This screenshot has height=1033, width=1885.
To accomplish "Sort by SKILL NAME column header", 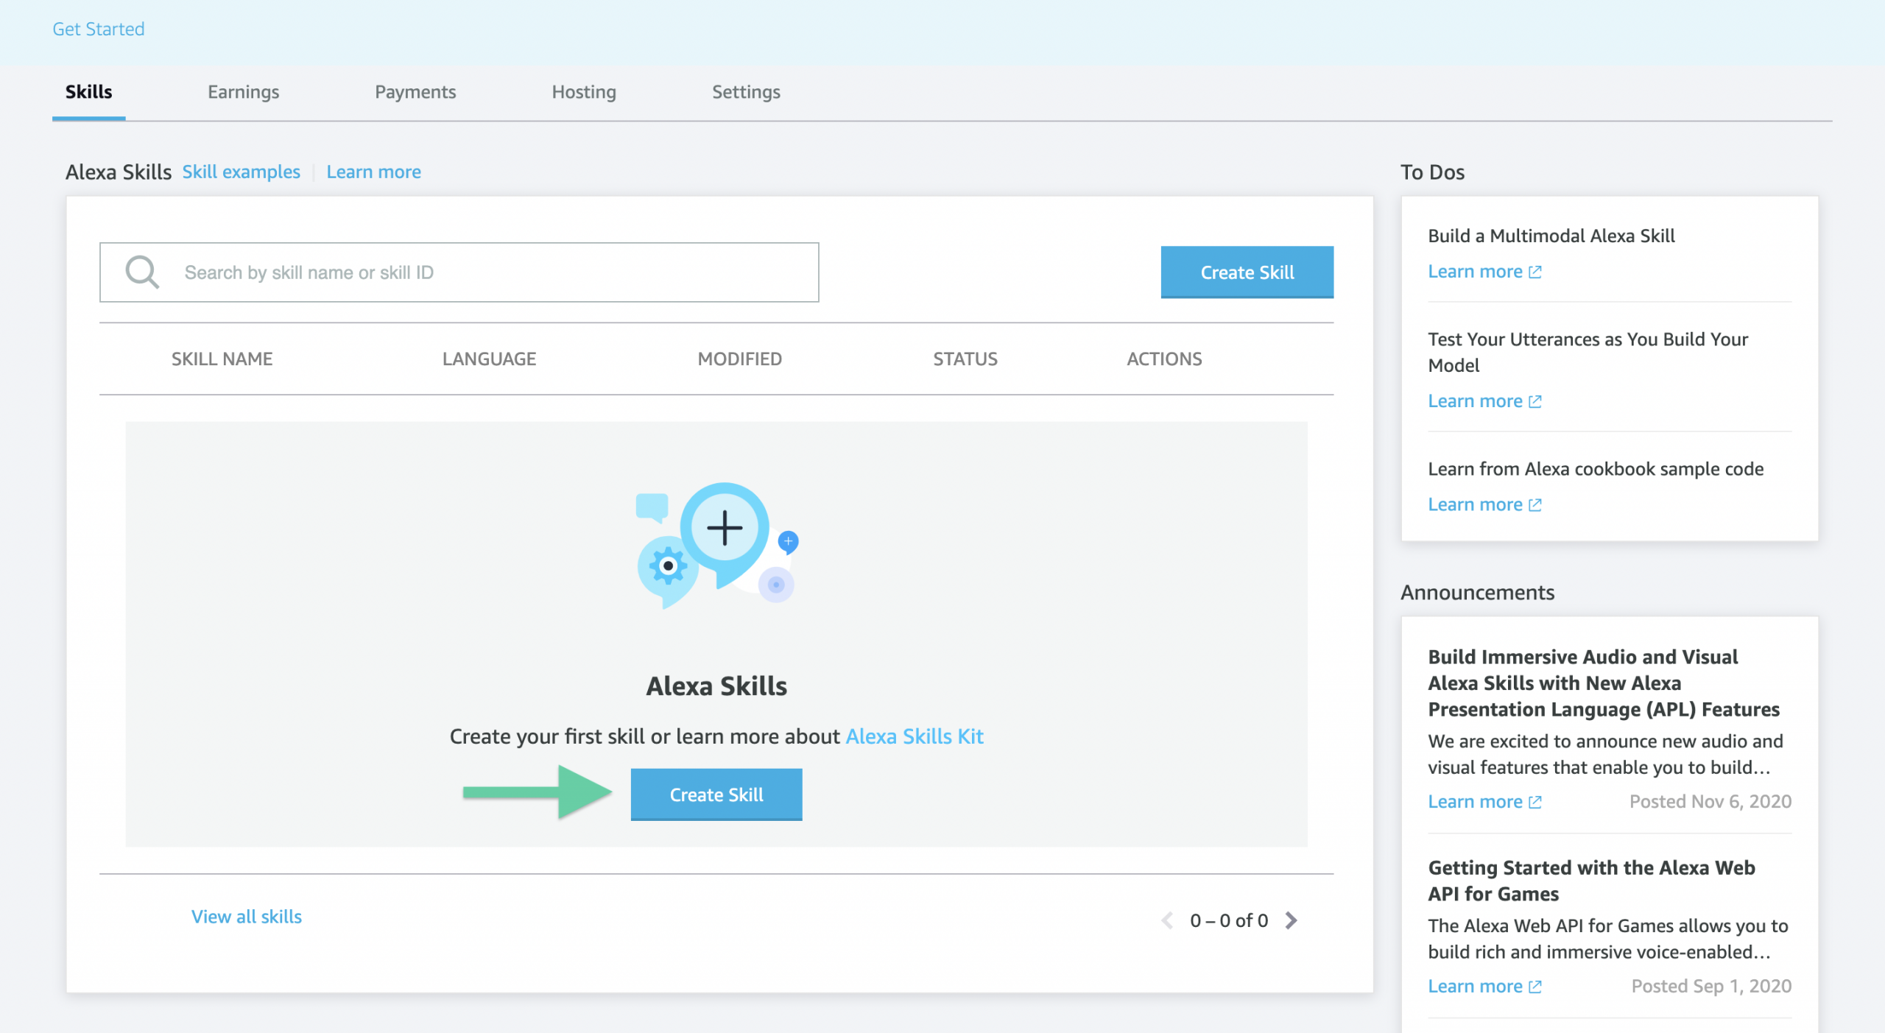I will tap(222, 359).
